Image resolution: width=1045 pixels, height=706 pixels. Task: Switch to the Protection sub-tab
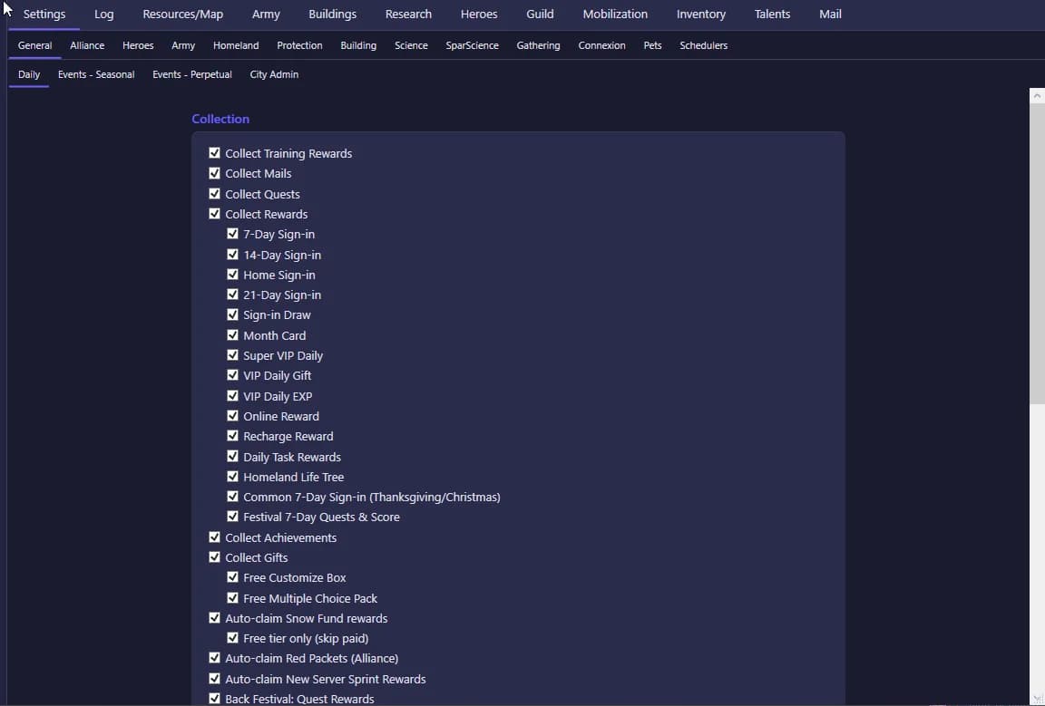(300, 45)
